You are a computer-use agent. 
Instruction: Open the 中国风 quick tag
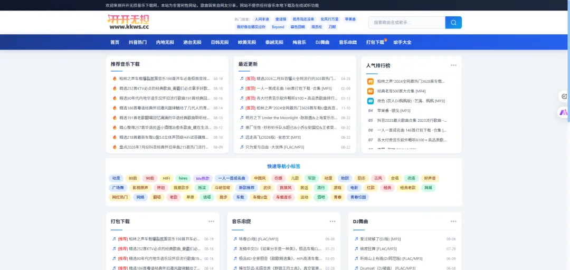(260, 178)
